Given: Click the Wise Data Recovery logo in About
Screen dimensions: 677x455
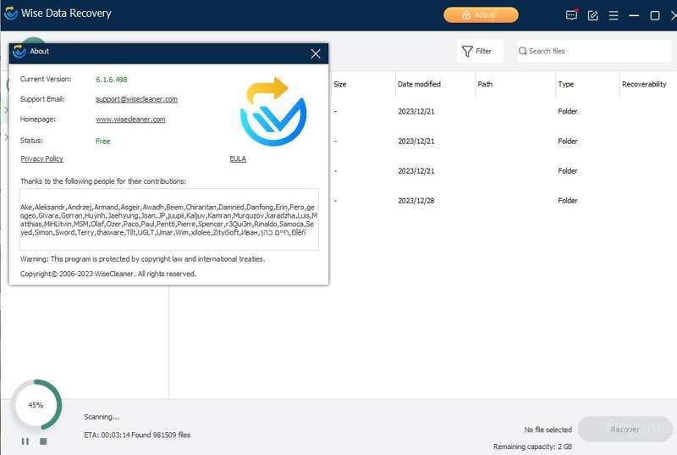Looking at the screenshot, I should 273,112.
